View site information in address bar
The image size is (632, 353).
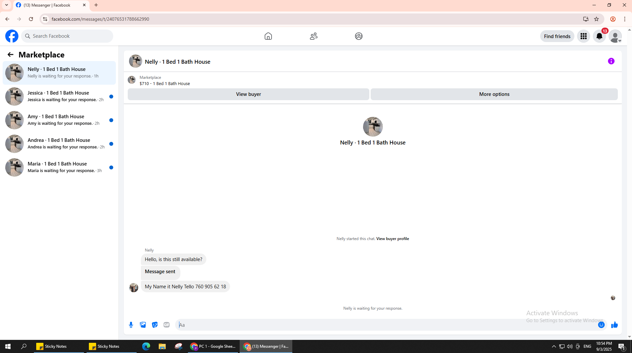pos(45,19)
